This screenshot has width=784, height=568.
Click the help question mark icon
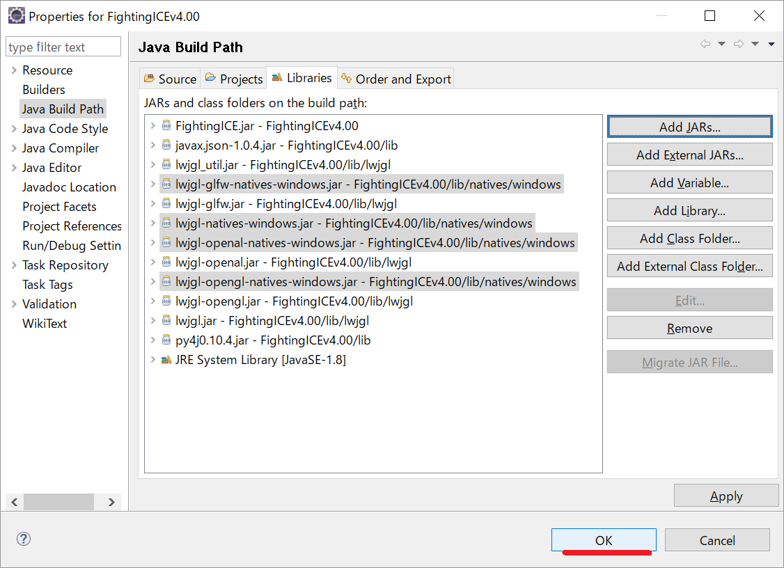pyautogui.click(x=24, y=539)
